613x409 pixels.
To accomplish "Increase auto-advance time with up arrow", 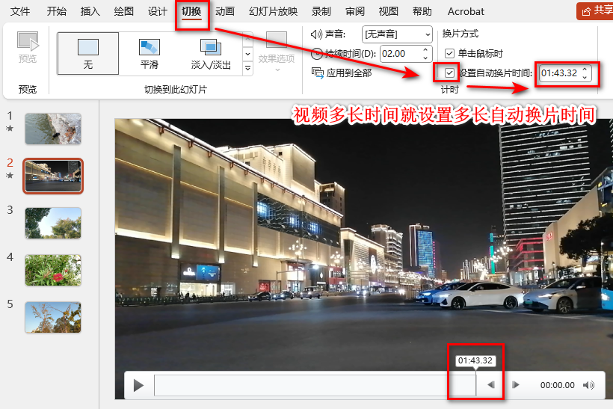I will pyautogui.click(x=585, y=70).
